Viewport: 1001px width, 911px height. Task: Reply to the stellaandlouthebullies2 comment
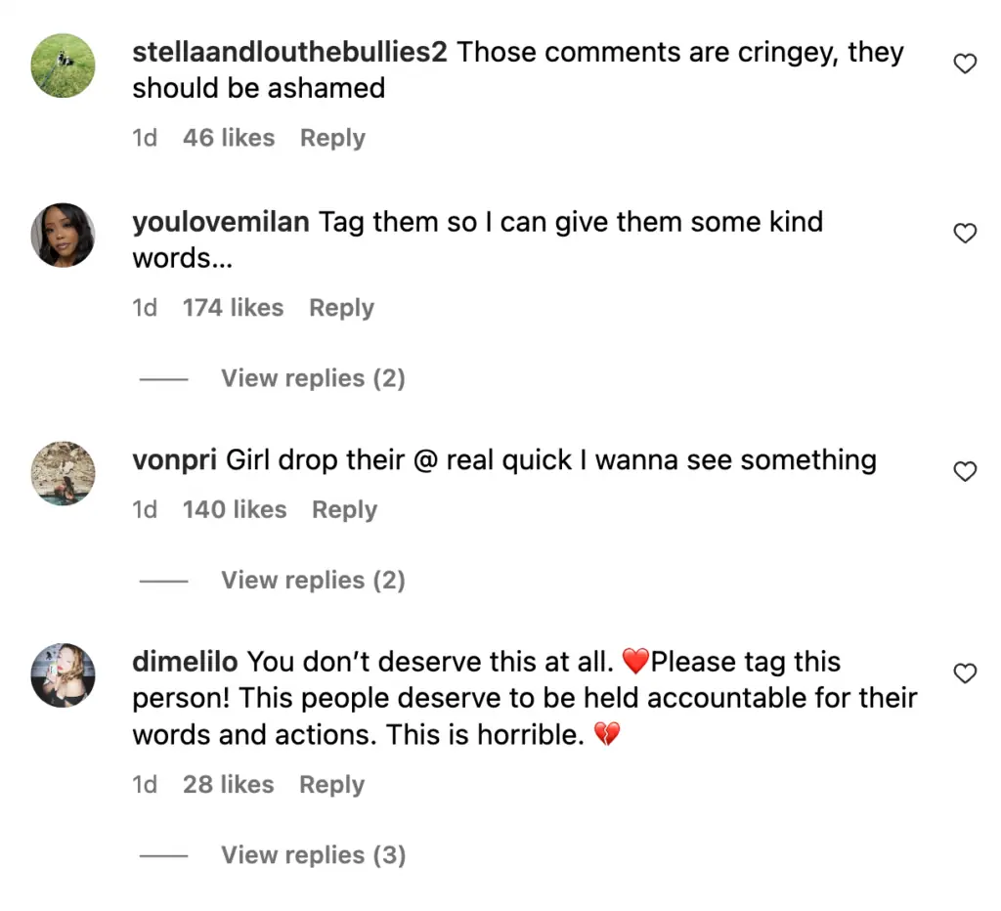(x=332, y=139)
